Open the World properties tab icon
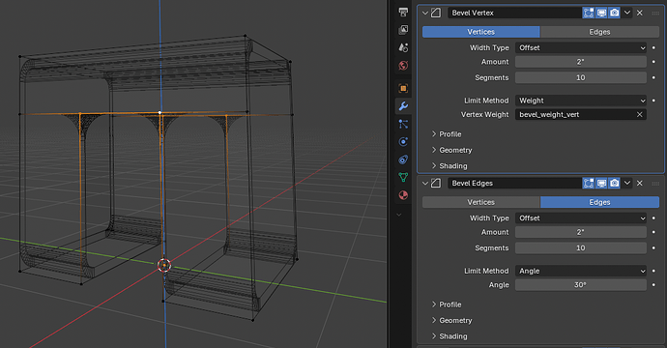This screenshot has height=348, width=667. (403, 65)
